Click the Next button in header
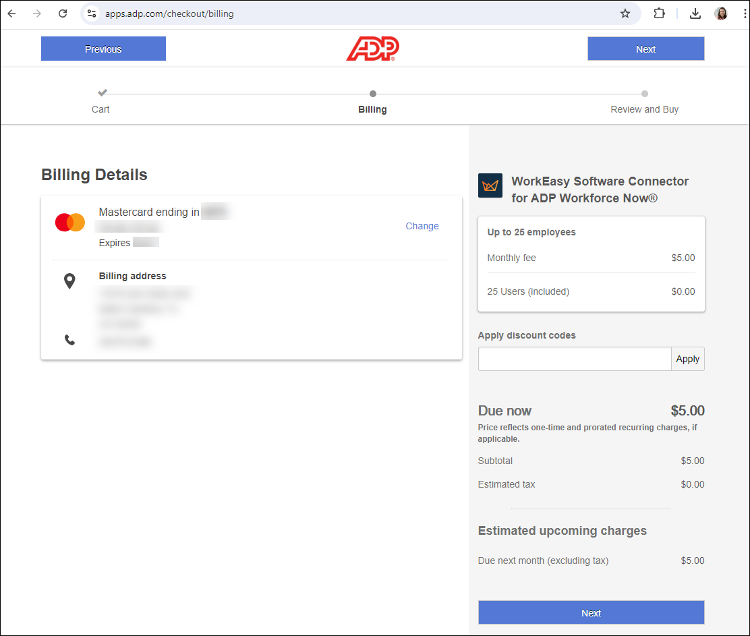The height and width of the screenshot is (636, 750). [x=645, y=49]
